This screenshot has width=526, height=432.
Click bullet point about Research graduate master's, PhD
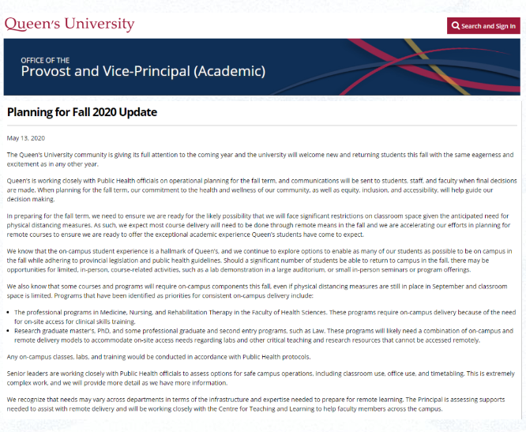(x=264, y=336)
